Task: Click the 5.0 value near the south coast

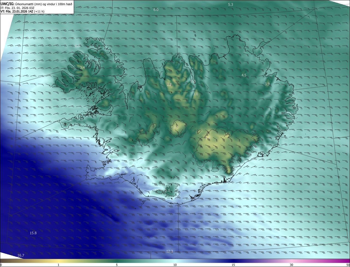Action: [x=167, y=190]
